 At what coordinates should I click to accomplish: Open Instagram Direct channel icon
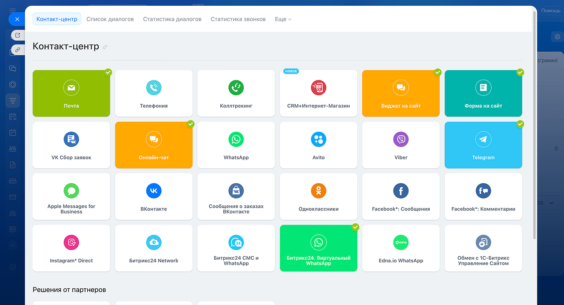[71, 242]
